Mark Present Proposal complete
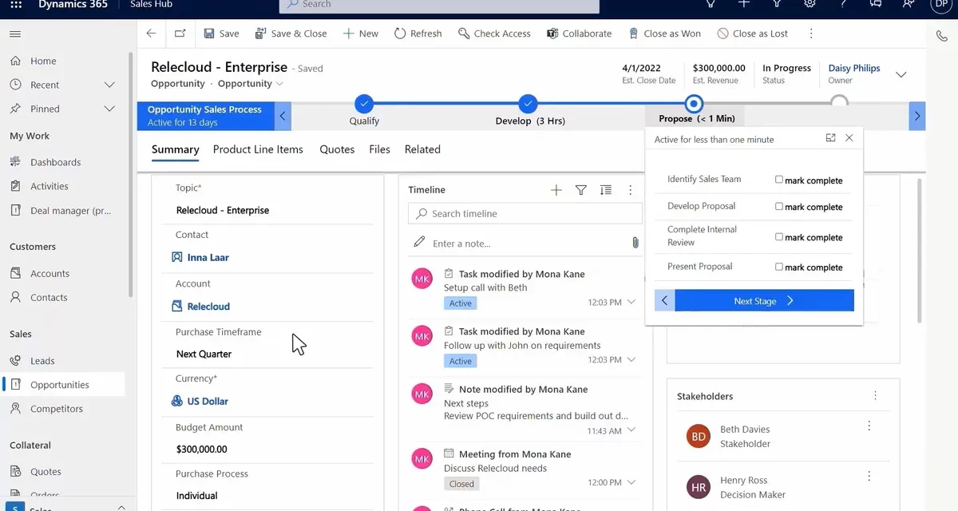The image size is (958, 511). (779, 267)
